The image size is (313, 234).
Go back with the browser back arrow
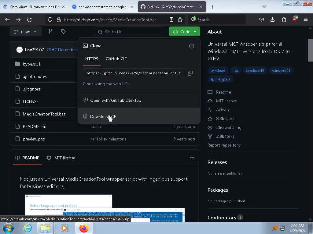click(7, 20)
